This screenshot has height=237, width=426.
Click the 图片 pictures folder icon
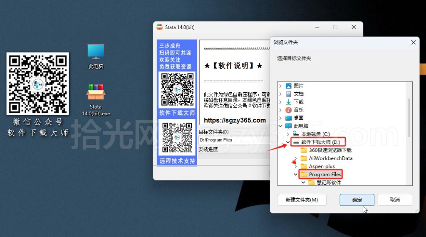tap(289, 86)
